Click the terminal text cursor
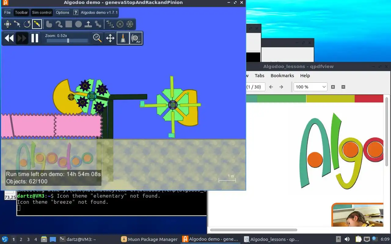391x244 pixels. point(19,208)
